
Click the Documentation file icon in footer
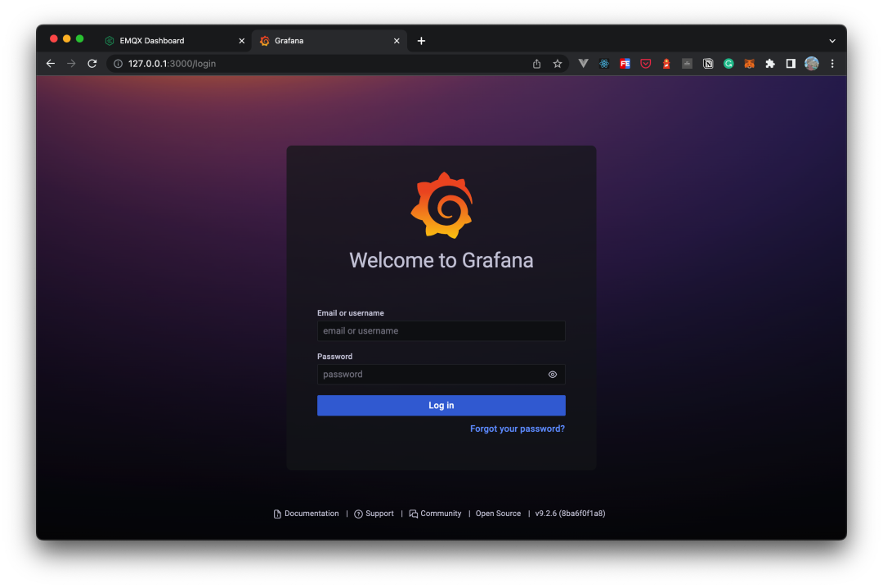(x=277, y=514)
